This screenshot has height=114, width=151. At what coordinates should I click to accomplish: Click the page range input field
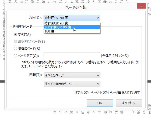[72, 56]
